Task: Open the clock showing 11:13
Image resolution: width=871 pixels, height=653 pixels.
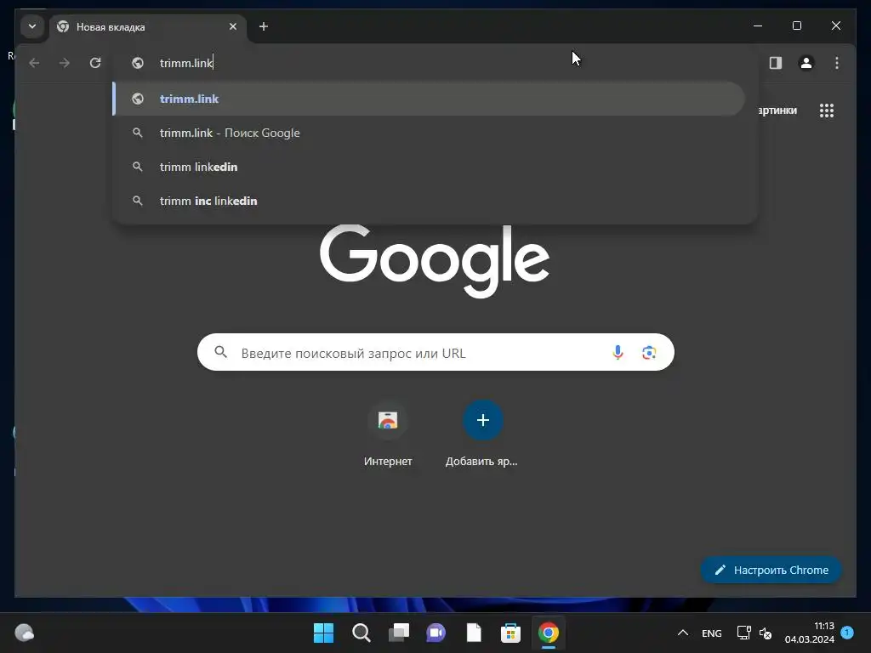Action: coord(810,633)
